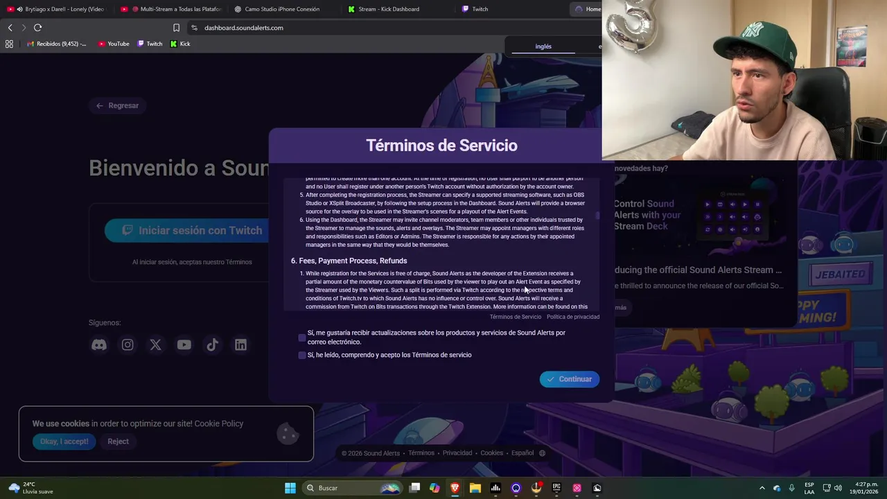The height and width of the screenshot is (499, 887).
Task: Click the microphone tray icon
Action: point(792,488)
